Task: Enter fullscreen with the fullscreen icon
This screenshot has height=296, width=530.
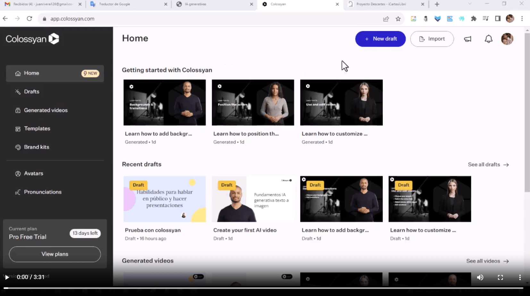Action: click(x=500, y=277)
